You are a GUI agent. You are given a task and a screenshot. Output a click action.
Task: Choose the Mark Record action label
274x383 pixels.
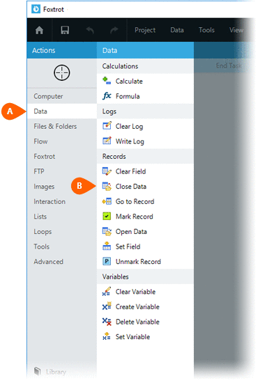pos(135,217)
